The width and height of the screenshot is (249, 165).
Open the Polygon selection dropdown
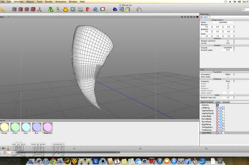[228, 41]
